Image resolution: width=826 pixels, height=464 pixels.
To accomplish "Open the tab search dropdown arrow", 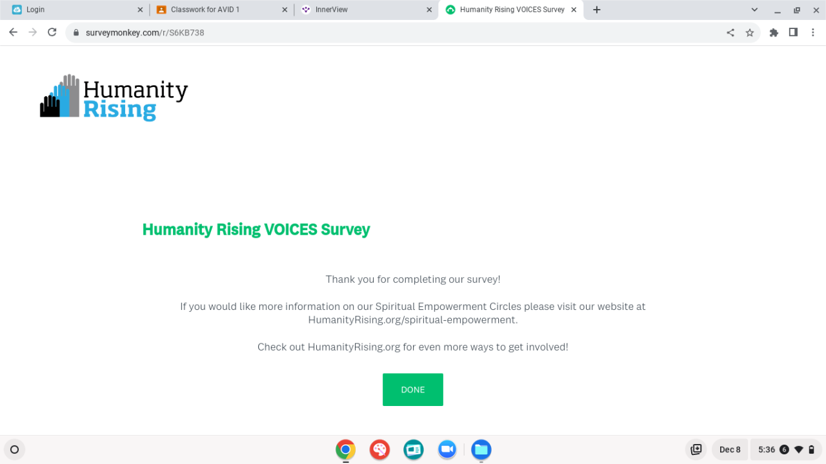I will (x=755, y=10).
